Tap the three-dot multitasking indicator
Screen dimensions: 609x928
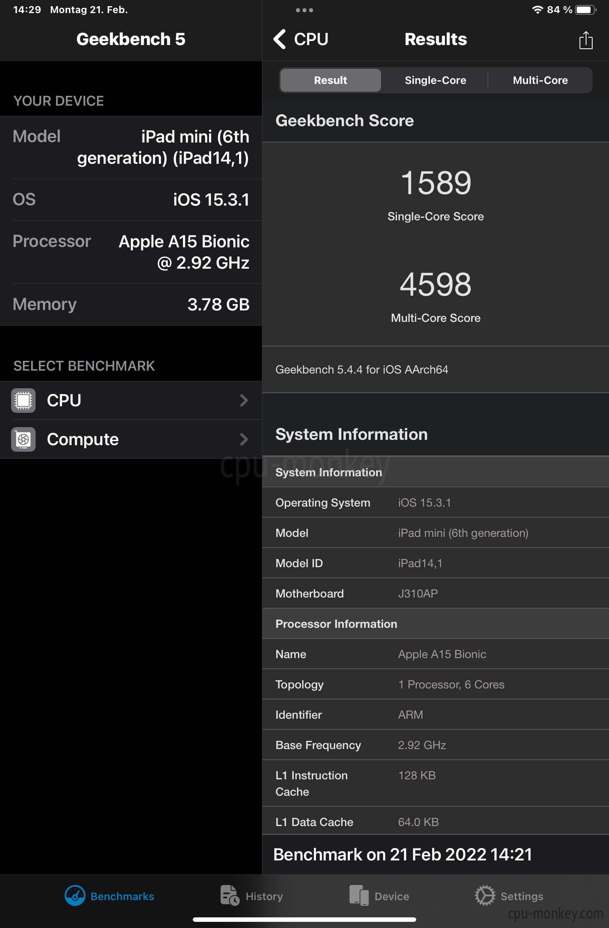pos(304,10)
